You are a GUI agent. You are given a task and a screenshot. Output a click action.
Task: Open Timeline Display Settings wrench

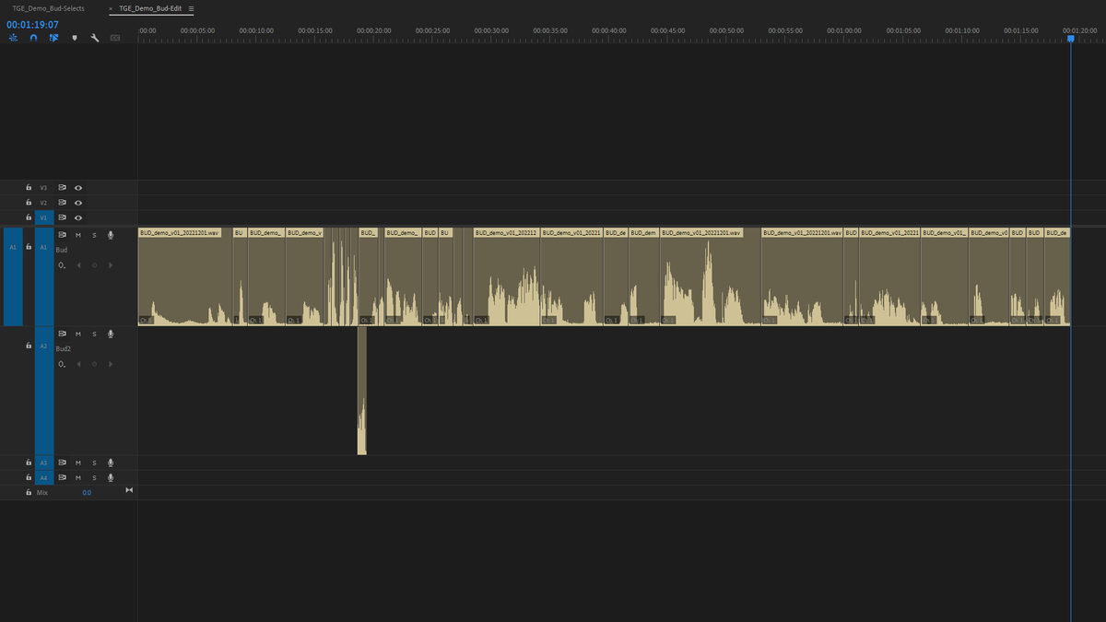[95, 38]
